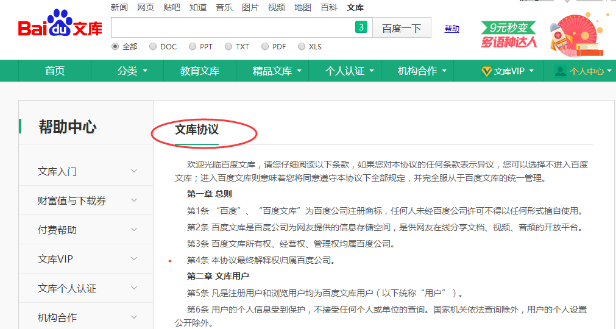The height and width of the screenshot is (329, 616).
Task: Click the 百度一下 search button
Action: (x=402, y=27)
